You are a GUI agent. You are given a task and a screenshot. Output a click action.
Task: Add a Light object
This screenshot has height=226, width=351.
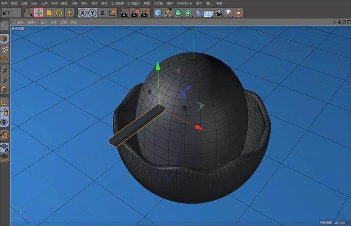[x=228, y=13]
